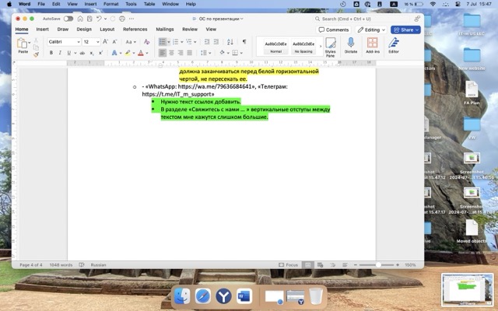Click the Comments button

(x=334, y=30)
